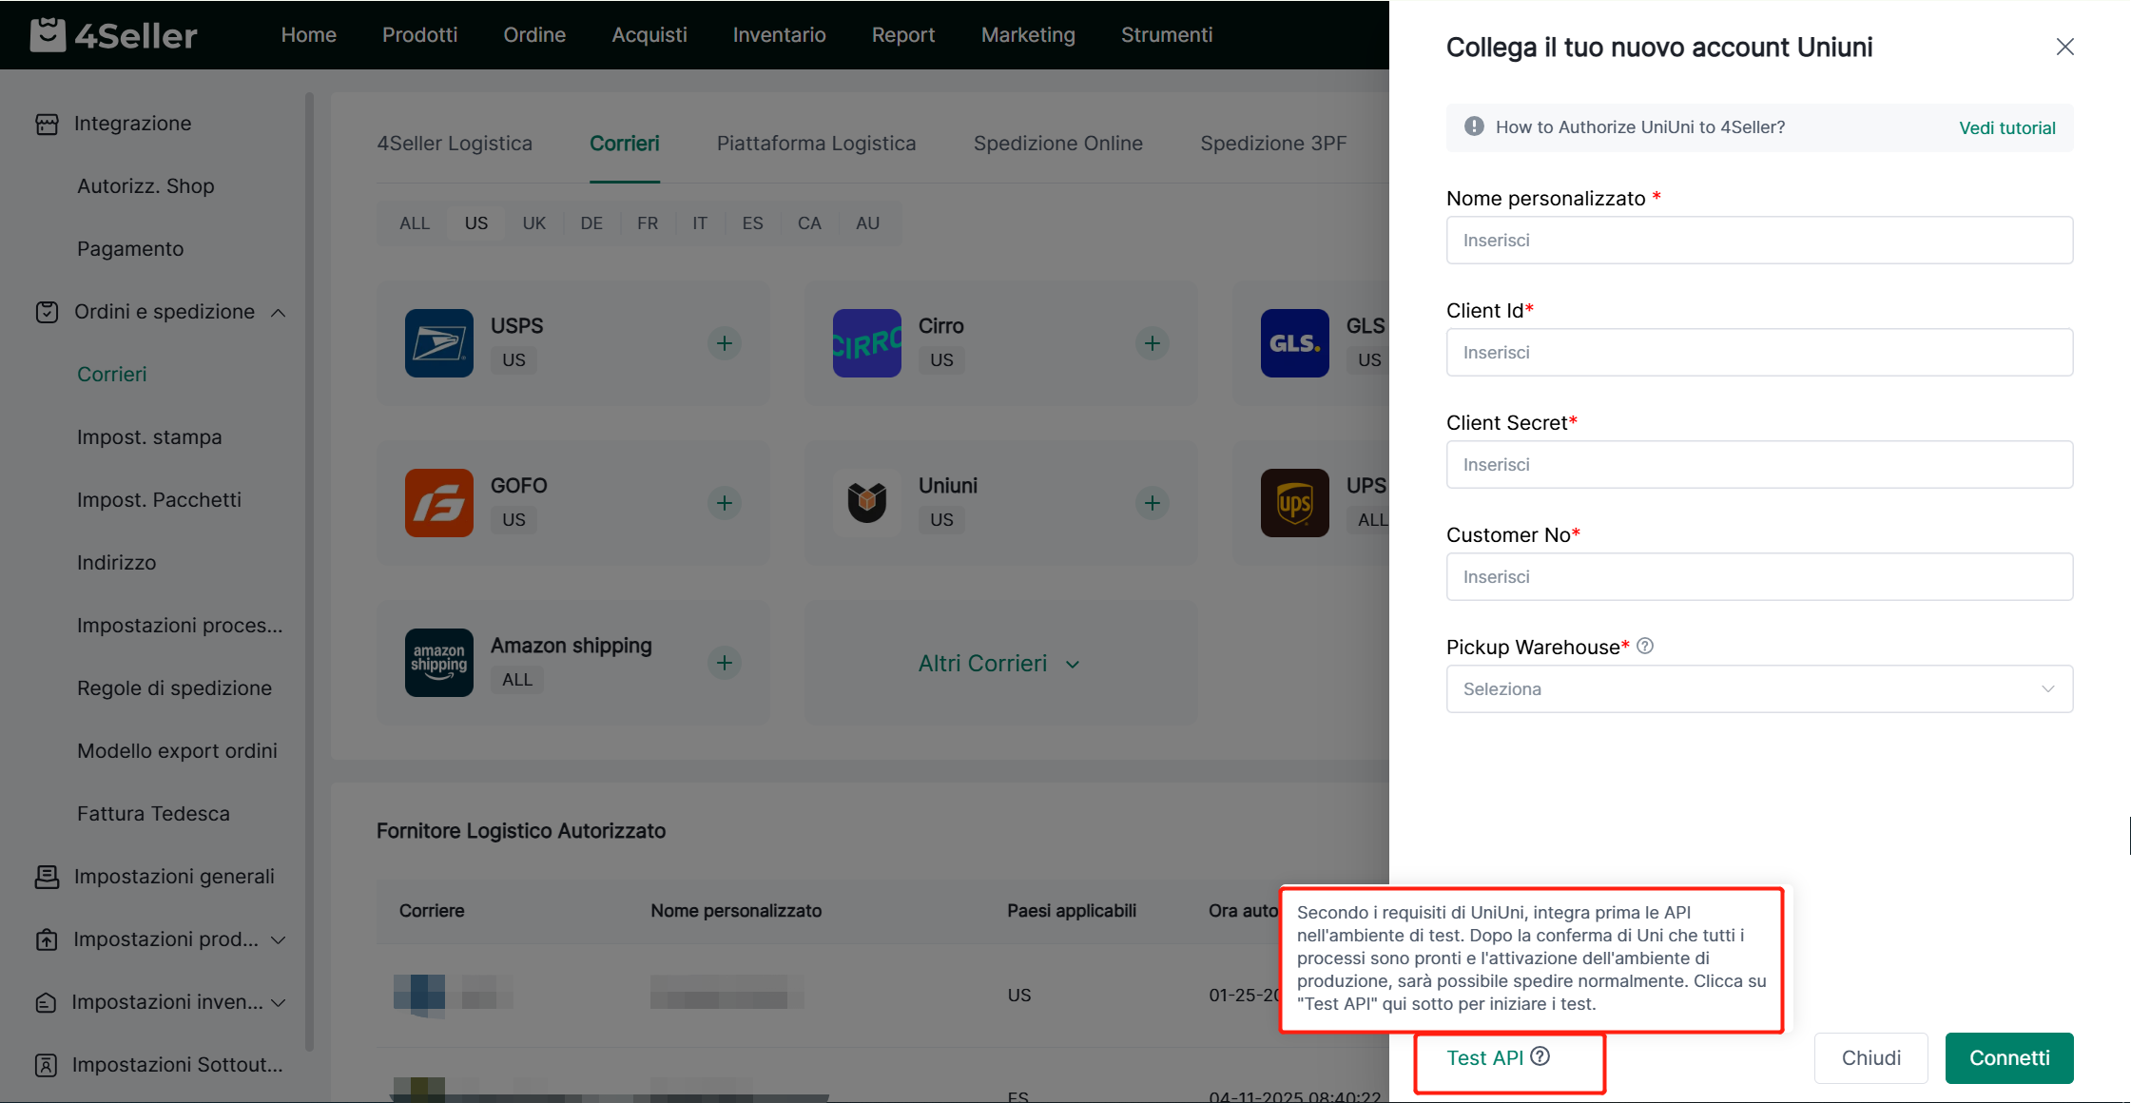This screenshot has width=2131, height=1103.
Task: Switch country filter to ALL
Action: pos(414,223)
